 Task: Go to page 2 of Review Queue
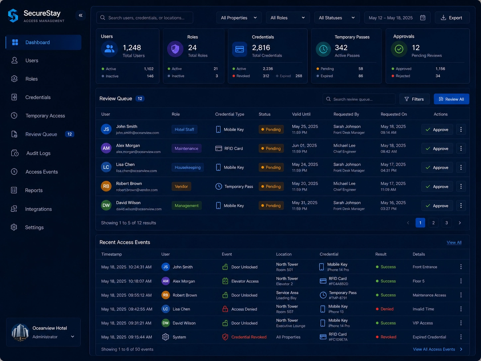433,223
